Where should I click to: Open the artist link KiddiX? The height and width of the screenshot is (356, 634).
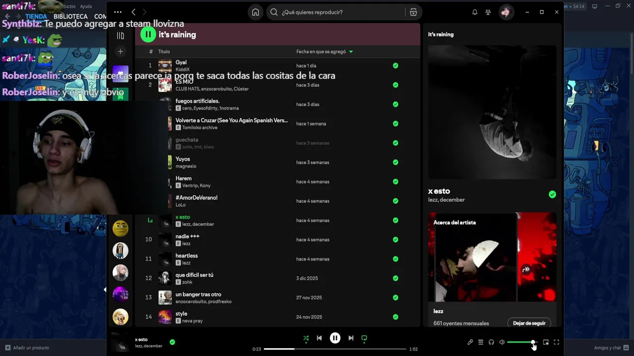point(182,70)
